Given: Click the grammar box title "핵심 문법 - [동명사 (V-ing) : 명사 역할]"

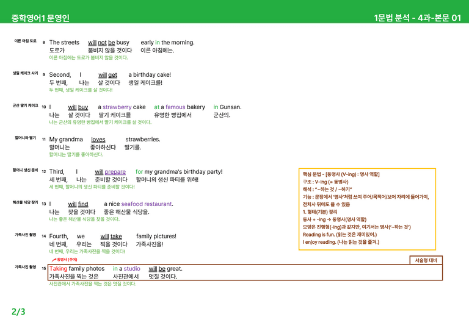Looking at the screenshot, I should pyautogui.click(x=341, y=174).
